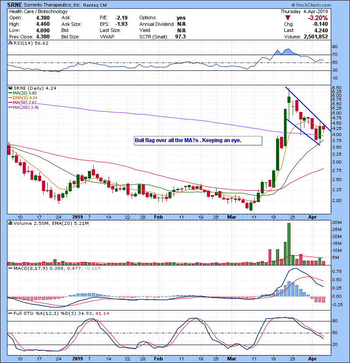The image size is (350, 363).
Task: Click the red down-triangle change indicator
Action: 288,18
